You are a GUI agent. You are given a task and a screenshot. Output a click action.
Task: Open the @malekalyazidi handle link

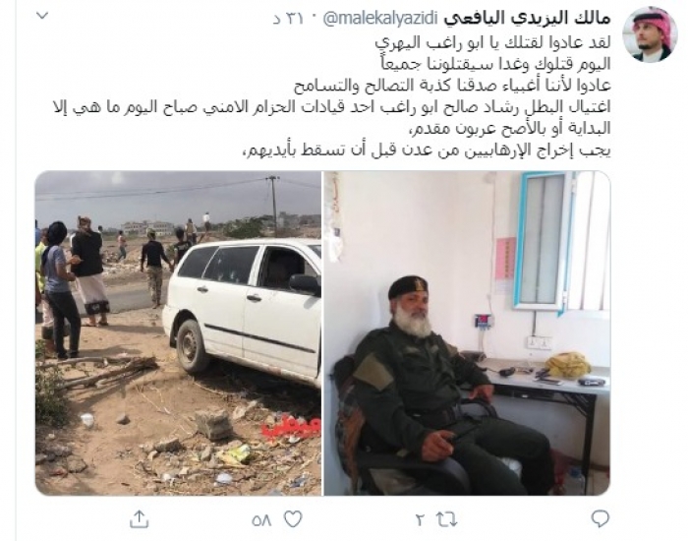[x=381, y=19]
